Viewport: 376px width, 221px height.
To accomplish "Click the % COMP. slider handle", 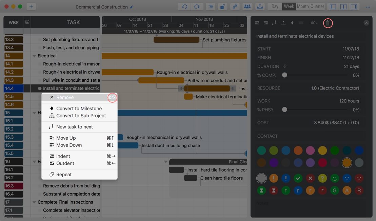I will pos(285,75).
